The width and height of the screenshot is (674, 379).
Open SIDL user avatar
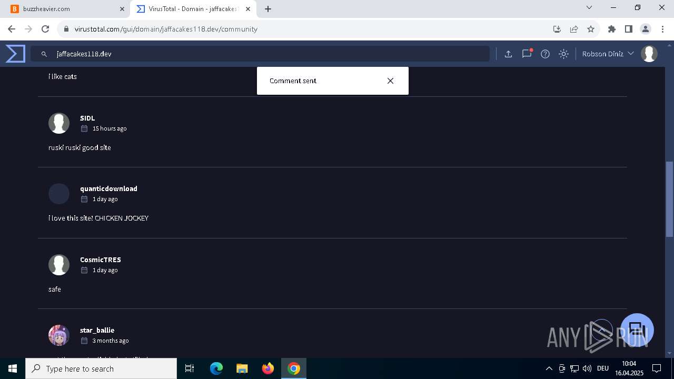[59, 123]
